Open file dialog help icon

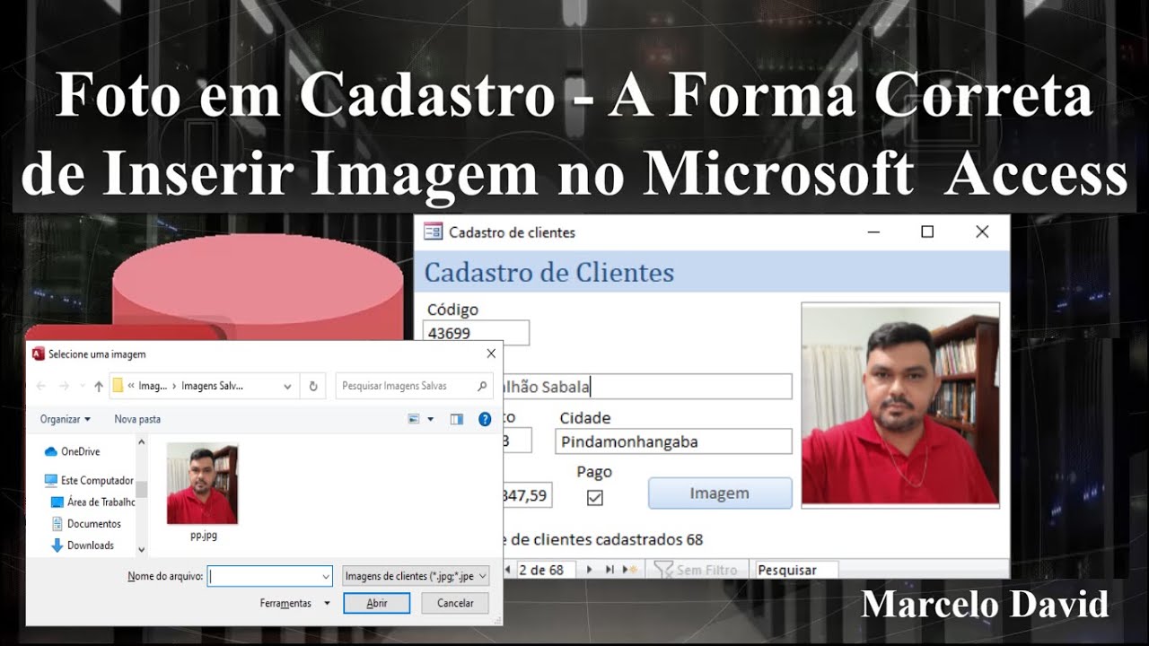[485, 419]
